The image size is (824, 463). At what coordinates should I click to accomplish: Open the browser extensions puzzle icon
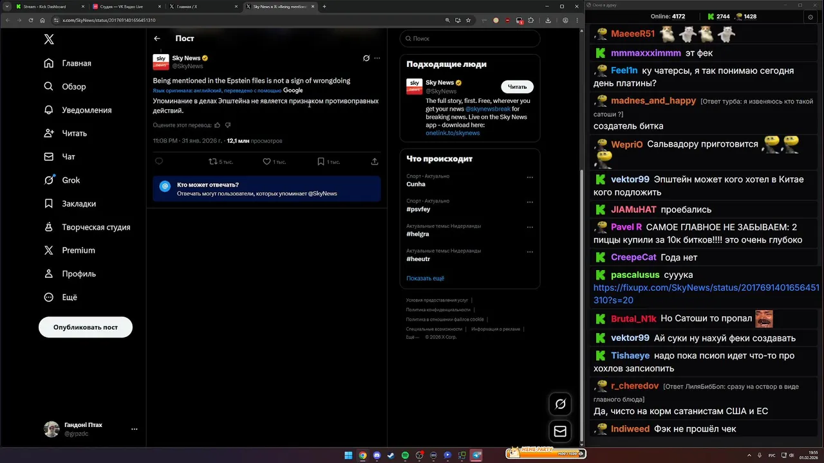tap(531, 20)
